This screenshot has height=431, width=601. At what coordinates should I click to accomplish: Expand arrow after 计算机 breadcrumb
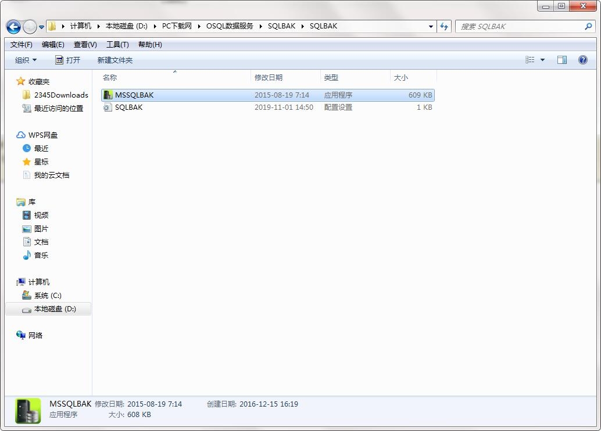[98, 26]
